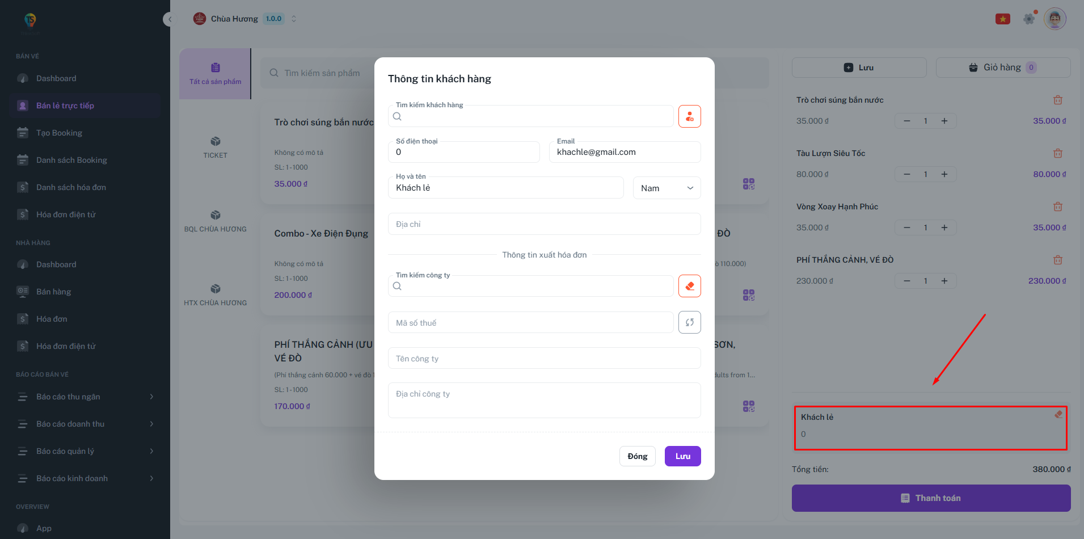Click the add new customer icon button
Image resolution: width=1084 pixels, height=539 pixels.
pos(689,116)
